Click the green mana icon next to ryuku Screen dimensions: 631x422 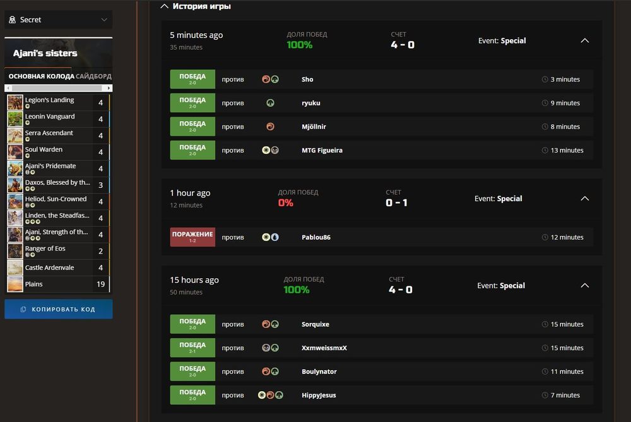270,103
